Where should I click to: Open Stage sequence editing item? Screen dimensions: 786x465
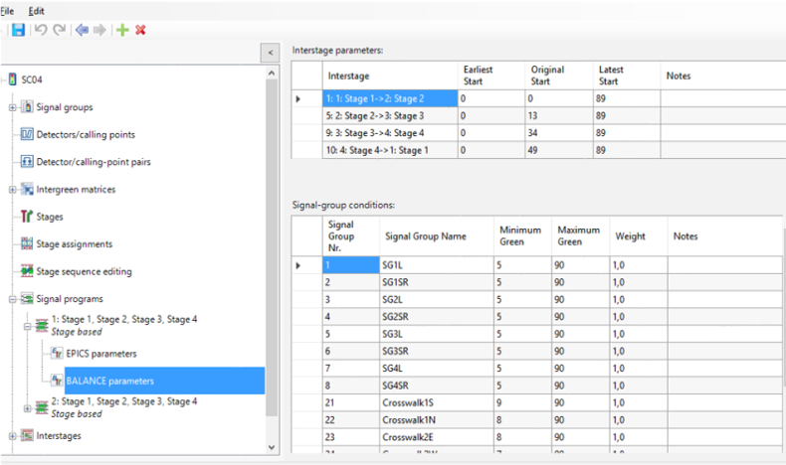coord(84,271)
